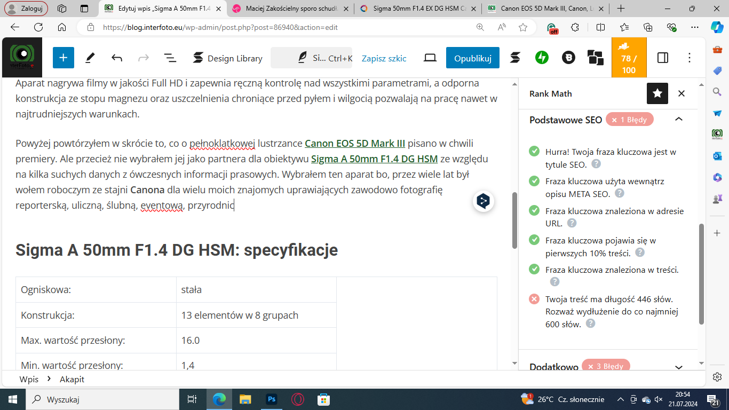The image size is (729, 410).
Task: Select the specyfikacje heading
Action: (177, 250)
